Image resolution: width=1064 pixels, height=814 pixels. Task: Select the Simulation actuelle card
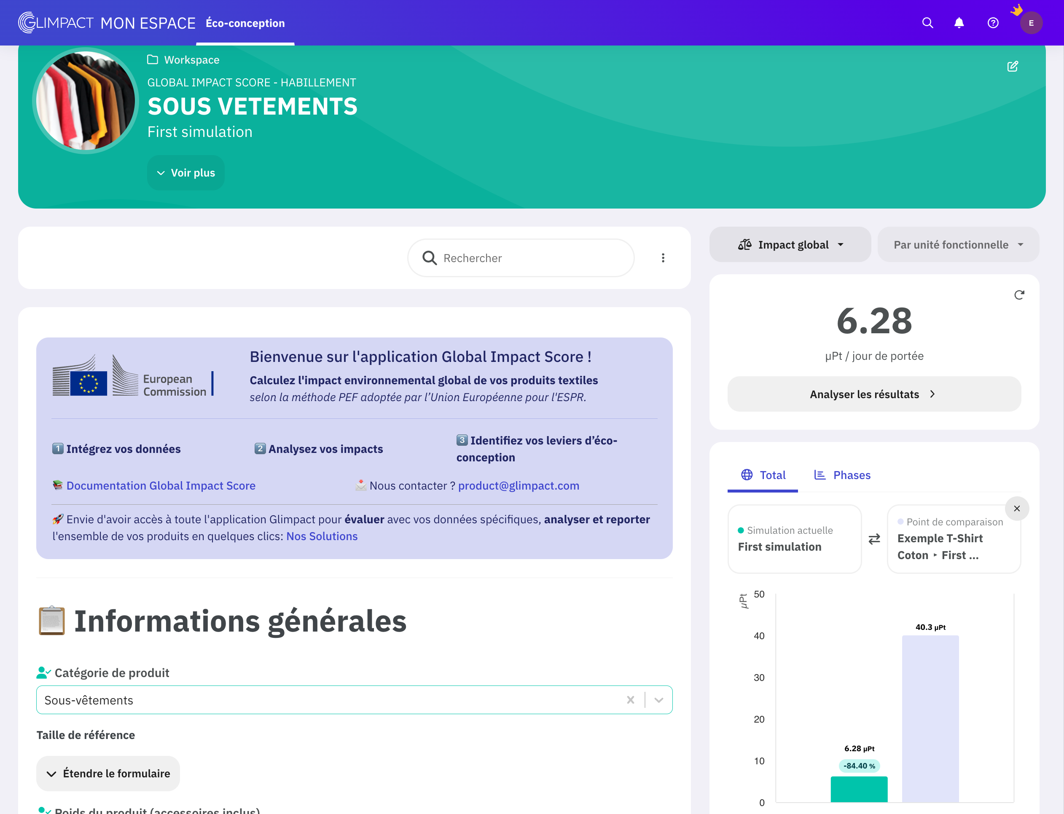[x=794, y=539]
